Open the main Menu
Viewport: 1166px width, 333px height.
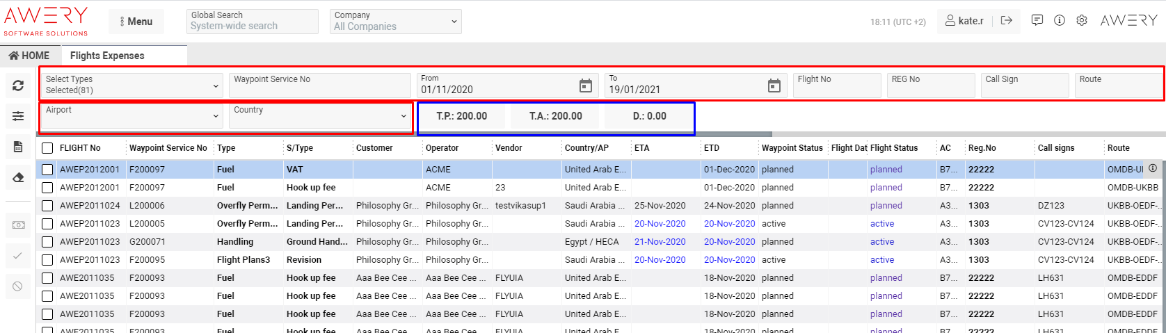(136, 22)
